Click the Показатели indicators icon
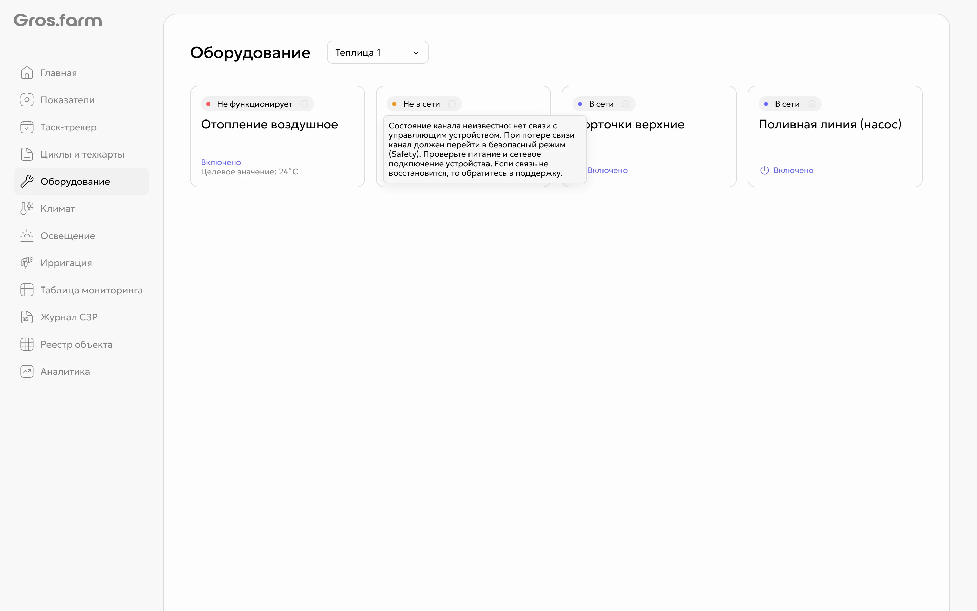 [27, 100]
